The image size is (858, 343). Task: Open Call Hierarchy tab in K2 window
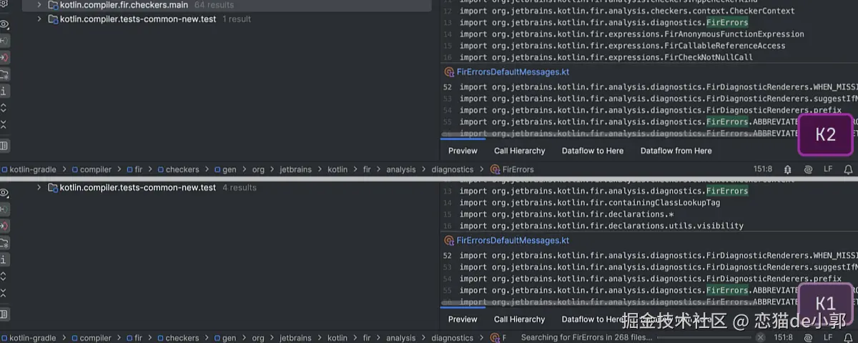(x=520, y=151)
